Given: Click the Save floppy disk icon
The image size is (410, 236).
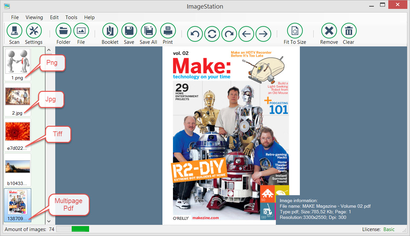Looking at the screenshot, I should click(x=129, y=31).
